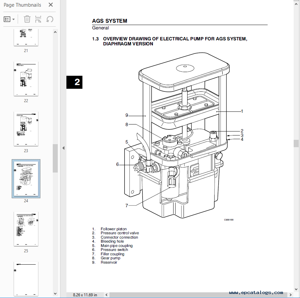Viewport: 300px width, 298px height.
Task: Click document scroll up arrow
Action: point(296,4)
